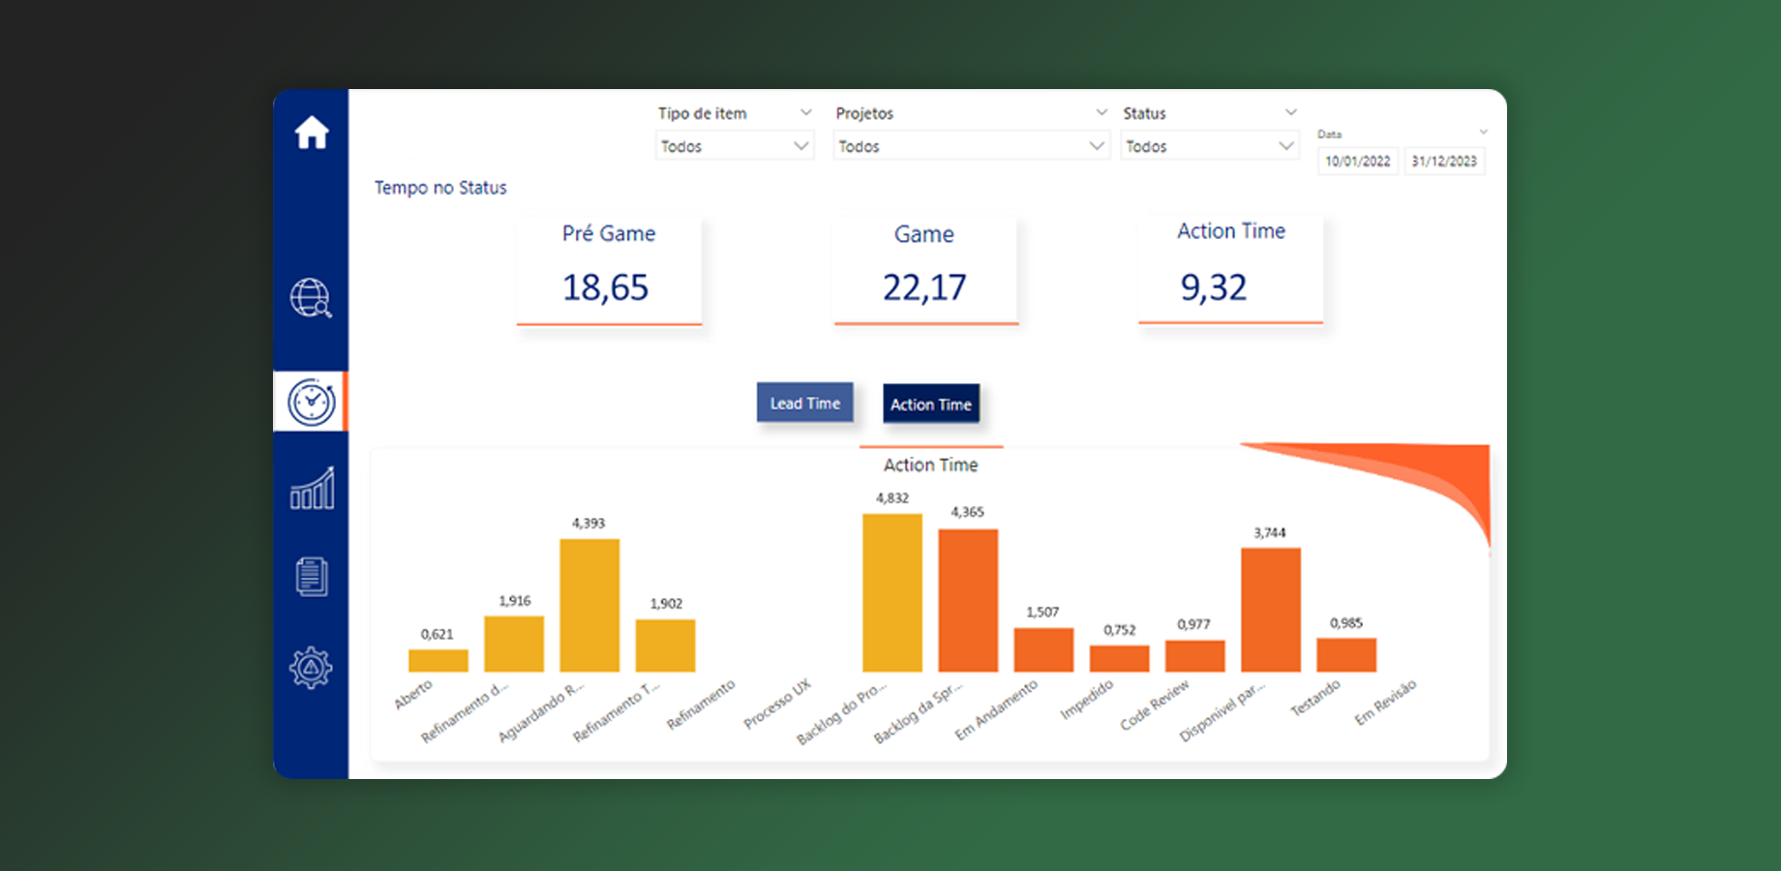Click the Action Time chart title
The width and height of the screenshot is (1781, 871).
point(930,465)
